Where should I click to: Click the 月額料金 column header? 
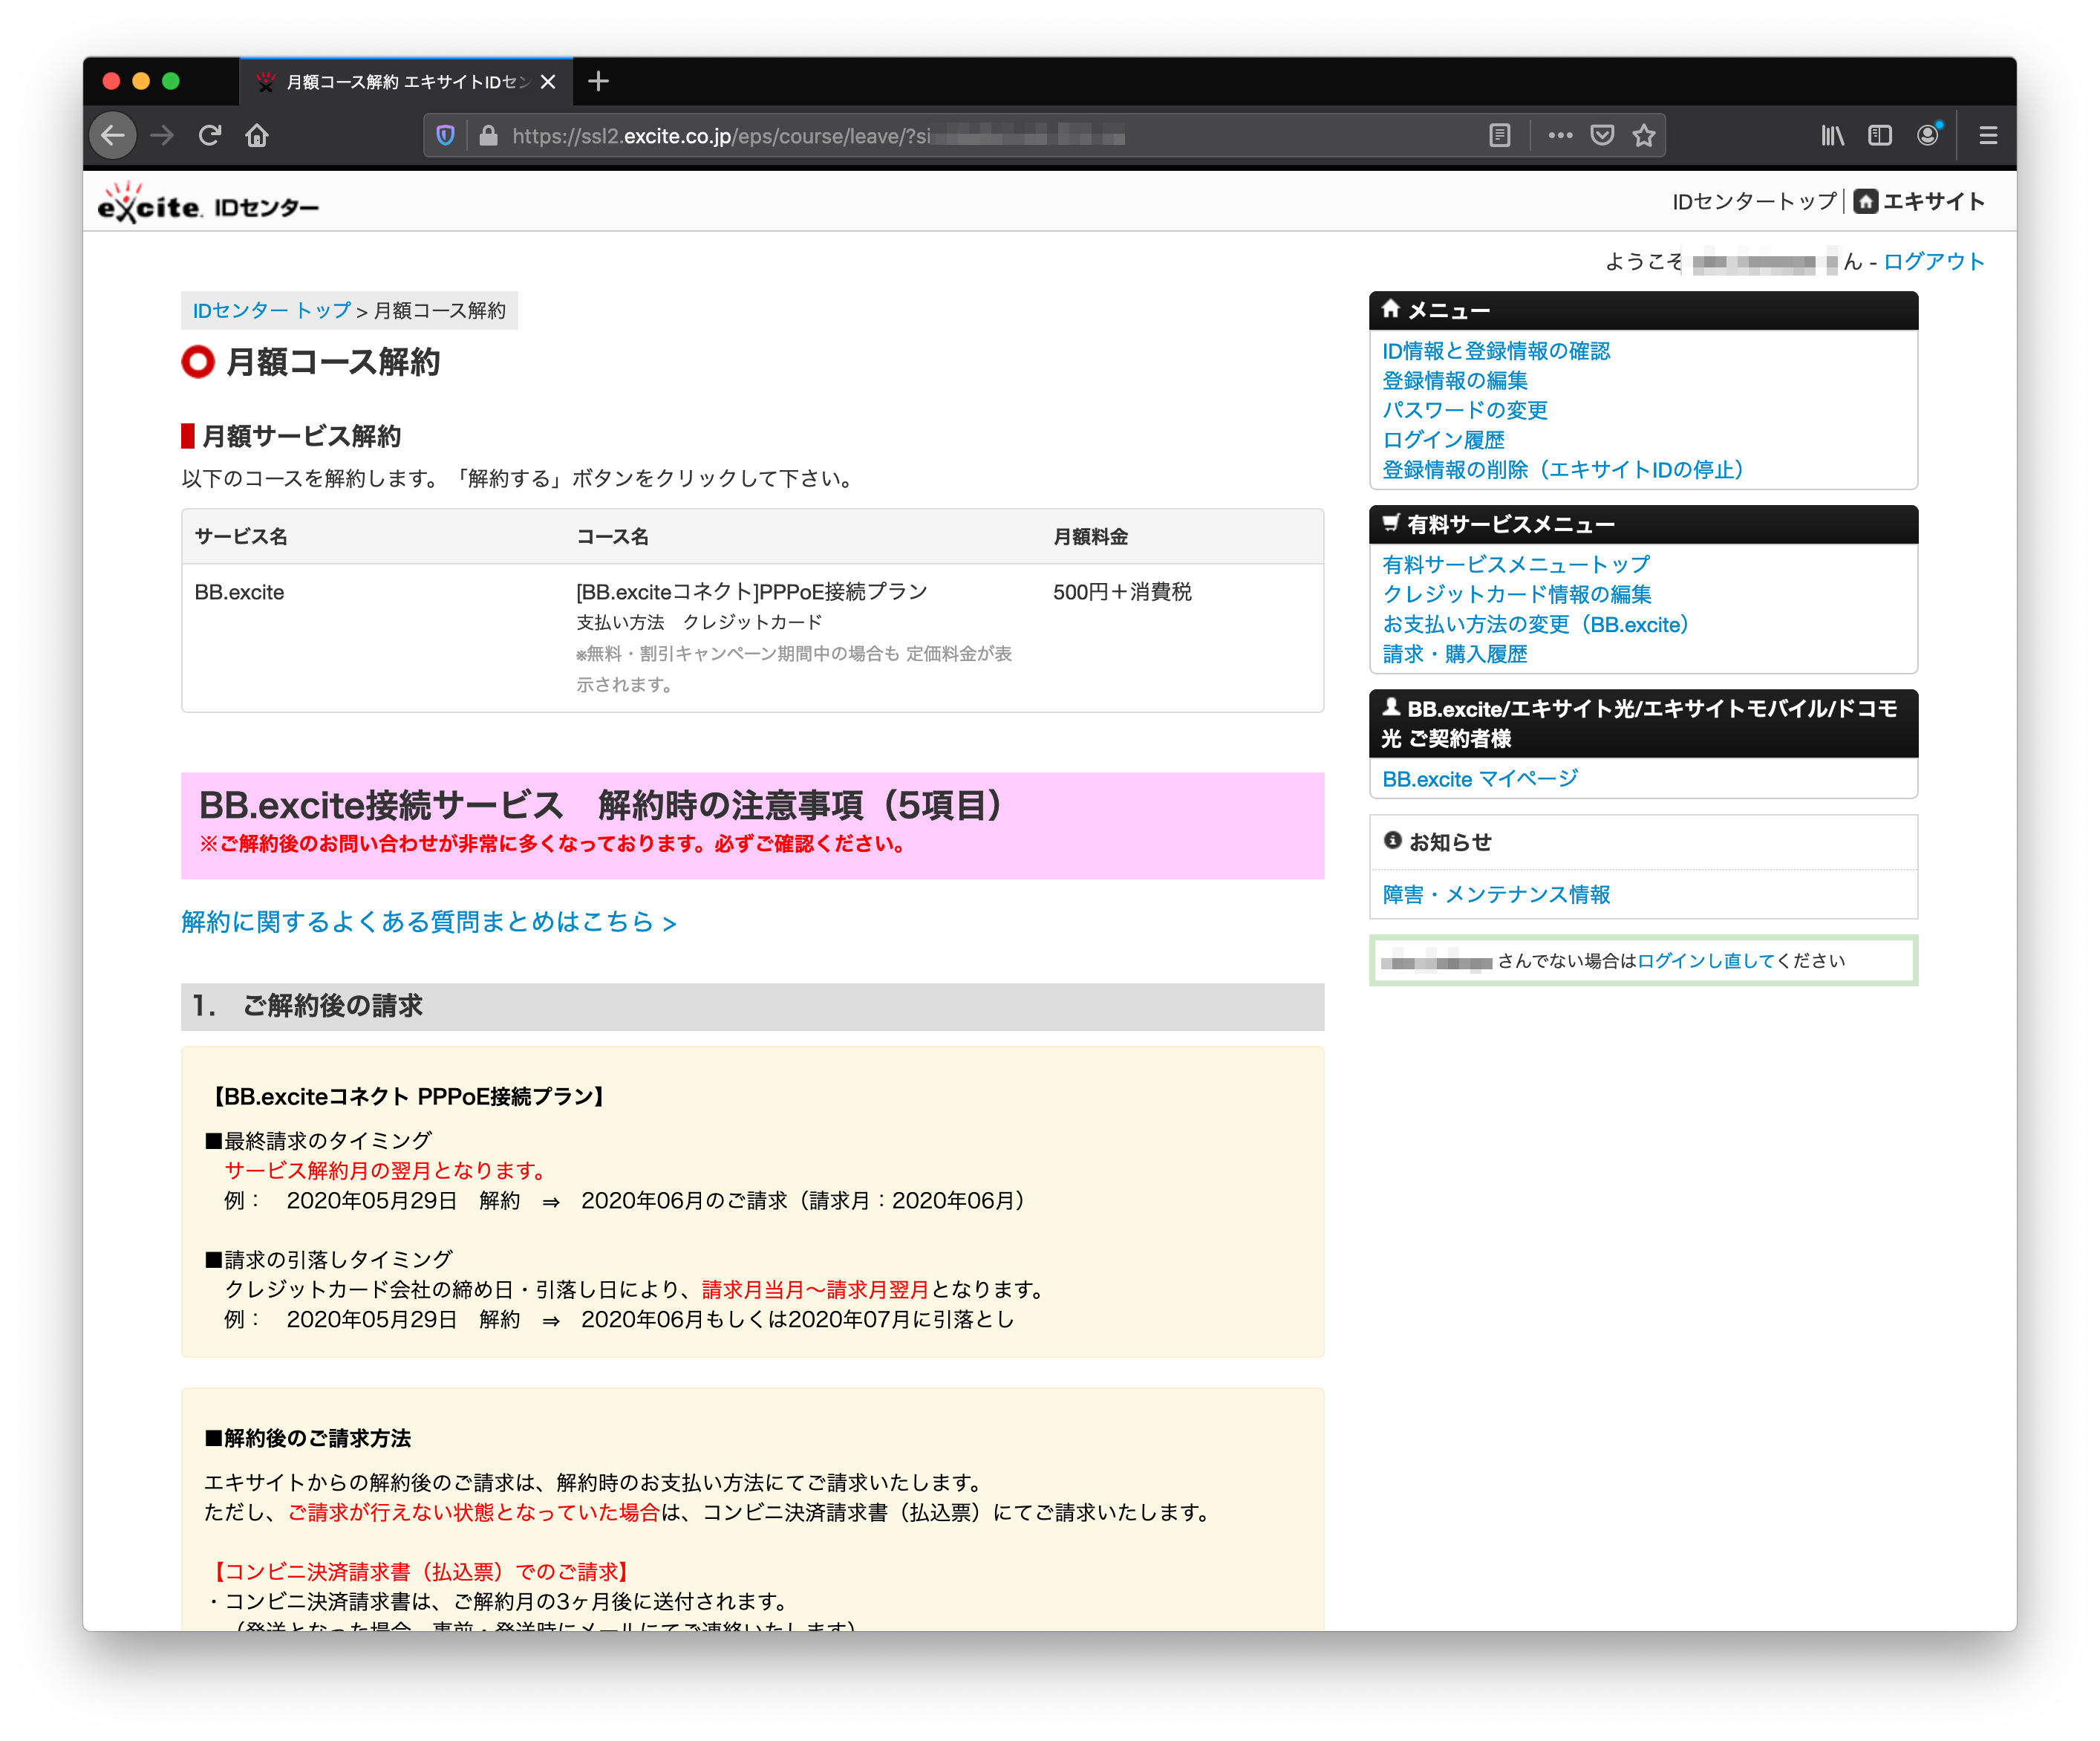[1090, 537]
